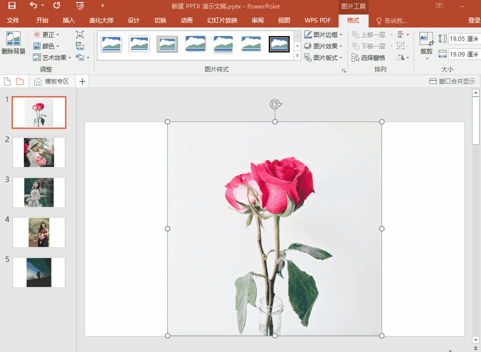481x352 pixels.
Task: Select slide 3 thumbnail
Action: coord(39,192)
